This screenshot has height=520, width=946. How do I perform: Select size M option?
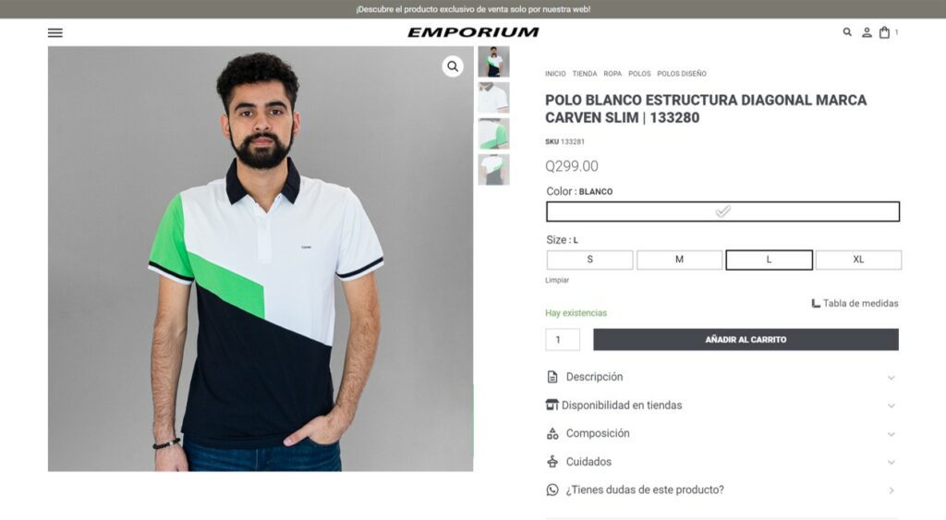[x=679, y=260]
